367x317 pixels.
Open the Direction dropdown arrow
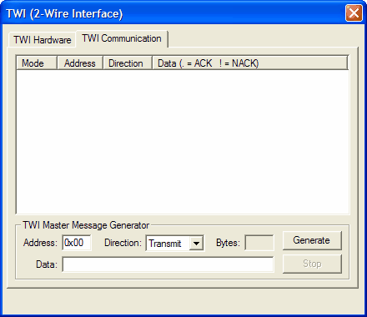(196, 244)
